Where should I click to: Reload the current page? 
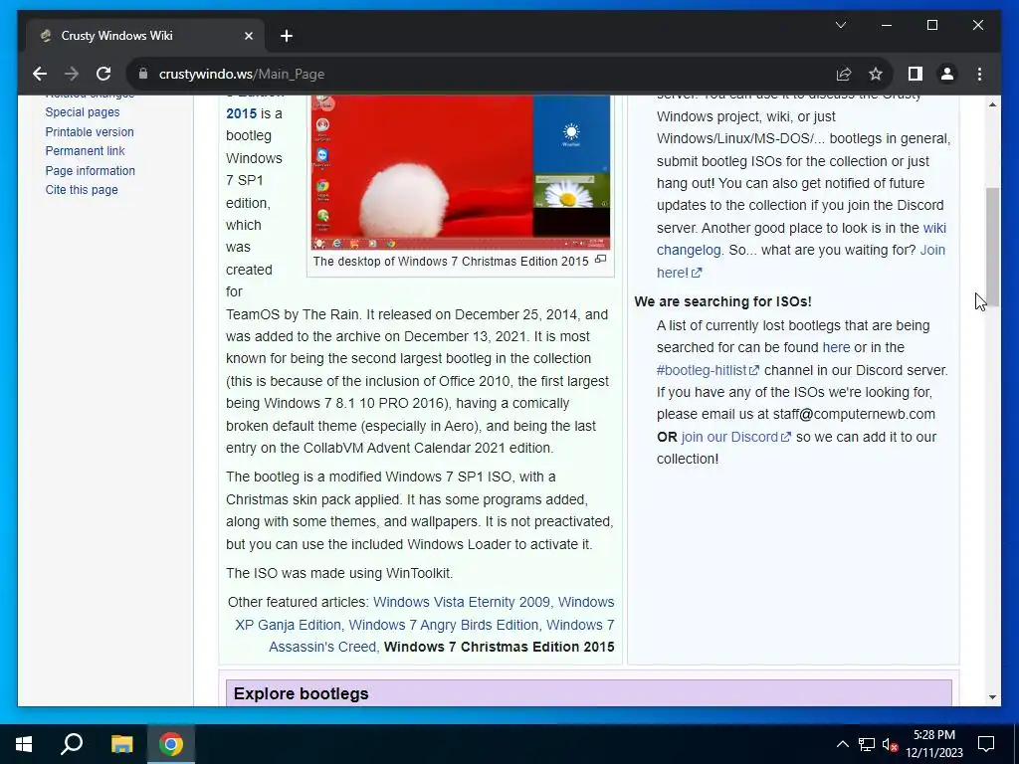(103, 74)
